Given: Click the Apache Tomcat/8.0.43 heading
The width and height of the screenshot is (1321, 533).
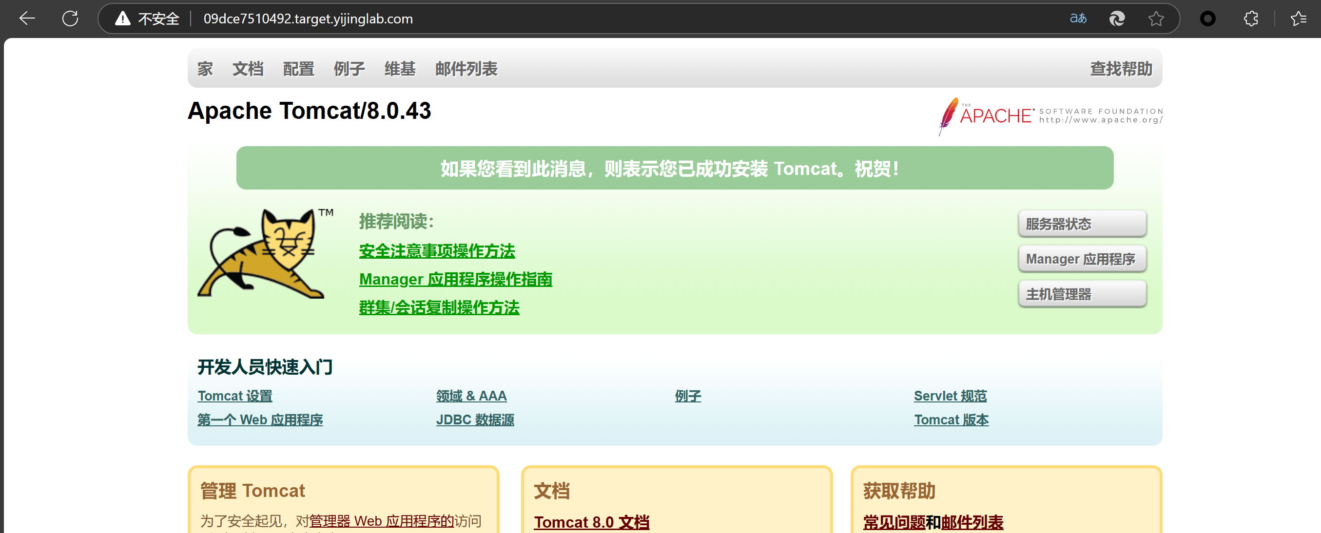Looking at the screenshot, I should click(309, 111).
